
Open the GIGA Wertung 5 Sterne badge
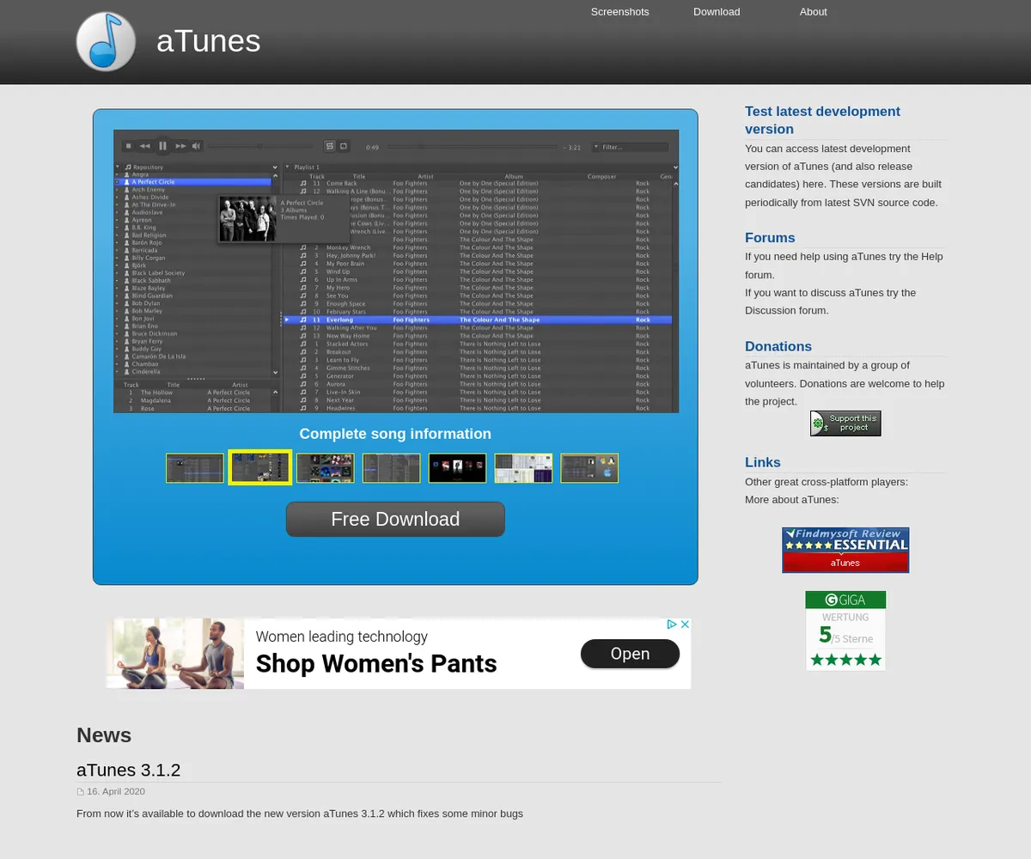click(x=845, y=631)
